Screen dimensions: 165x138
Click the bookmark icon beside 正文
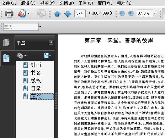click(26, 96)
